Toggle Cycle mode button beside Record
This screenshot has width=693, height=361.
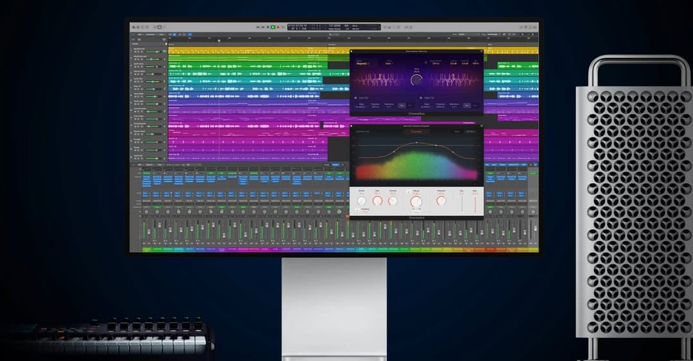284,27
